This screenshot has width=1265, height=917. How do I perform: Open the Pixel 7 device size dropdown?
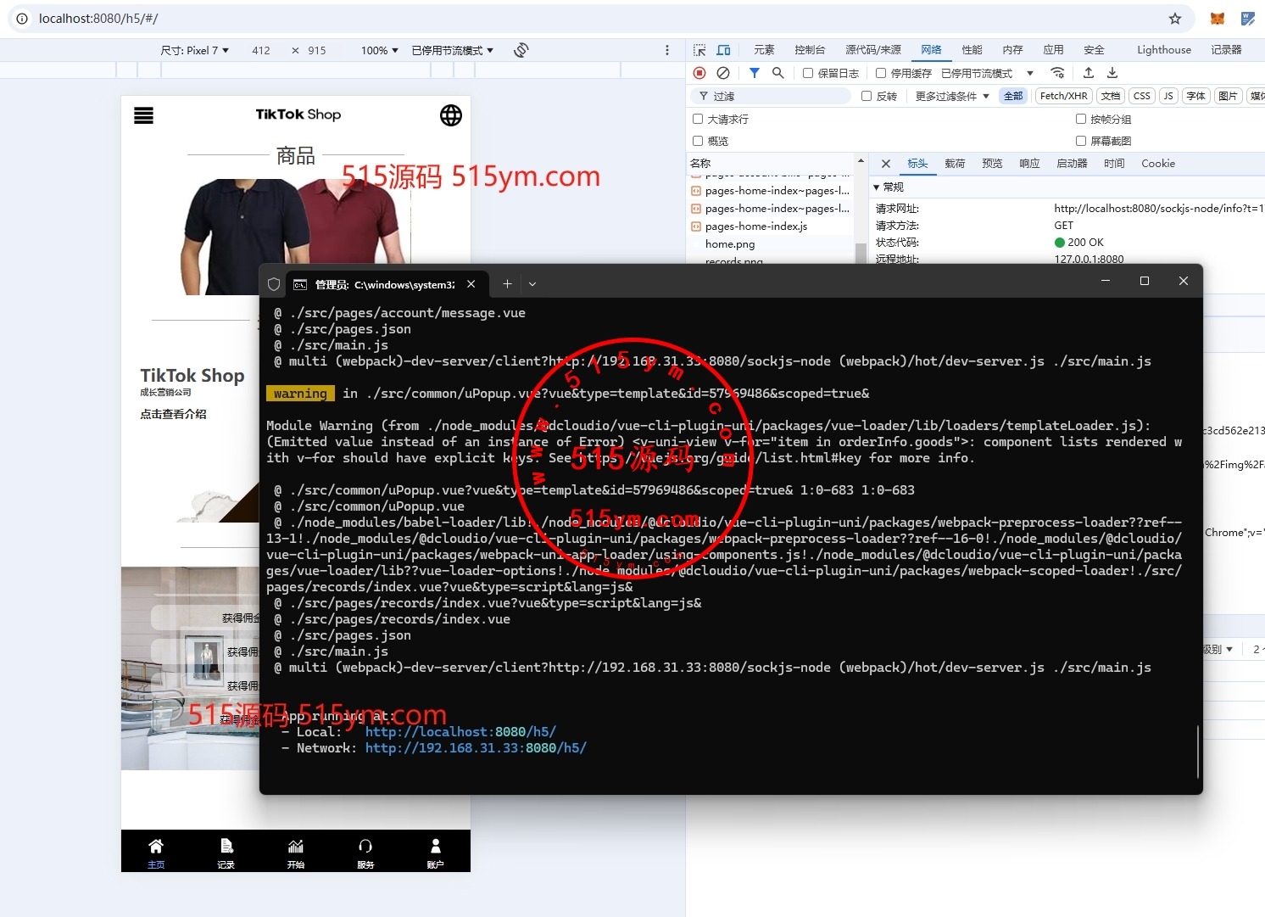(195, 50)
